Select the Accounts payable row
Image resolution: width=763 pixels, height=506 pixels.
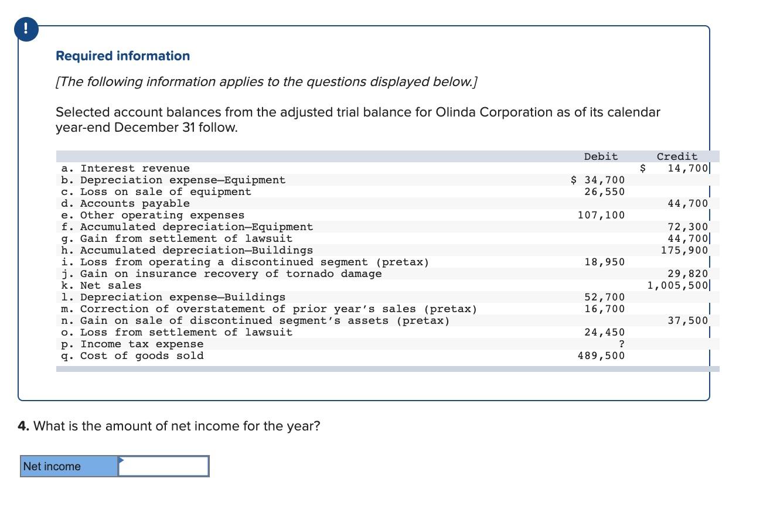123,203
